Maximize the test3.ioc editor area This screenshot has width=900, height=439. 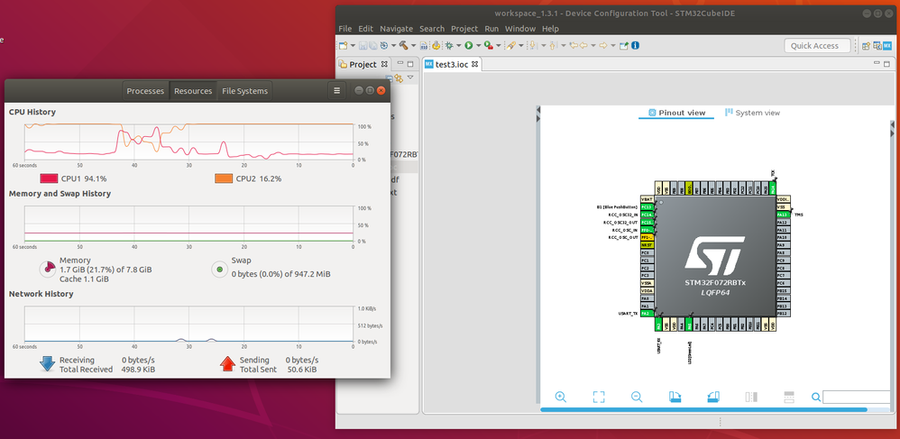(888, 63)
